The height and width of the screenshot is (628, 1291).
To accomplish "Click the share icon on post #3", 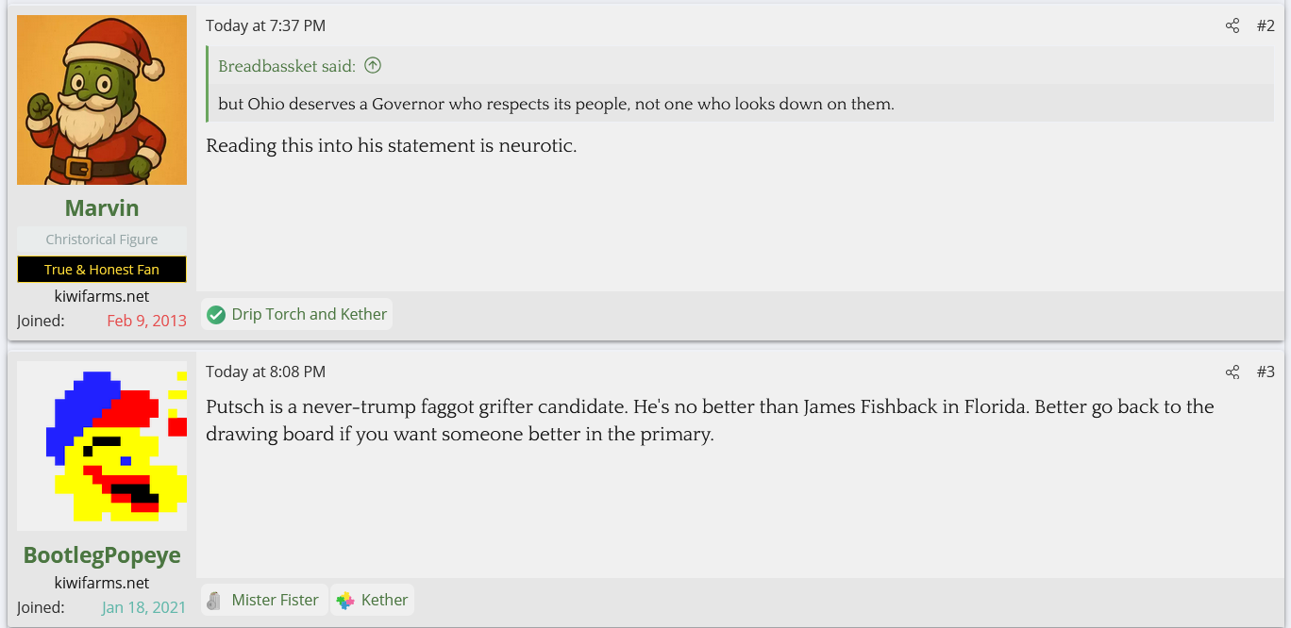I will click(1232, 372).
